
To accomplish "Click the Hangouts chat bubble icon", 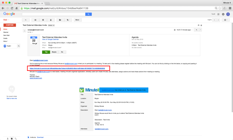I will (x=12, y=139).
